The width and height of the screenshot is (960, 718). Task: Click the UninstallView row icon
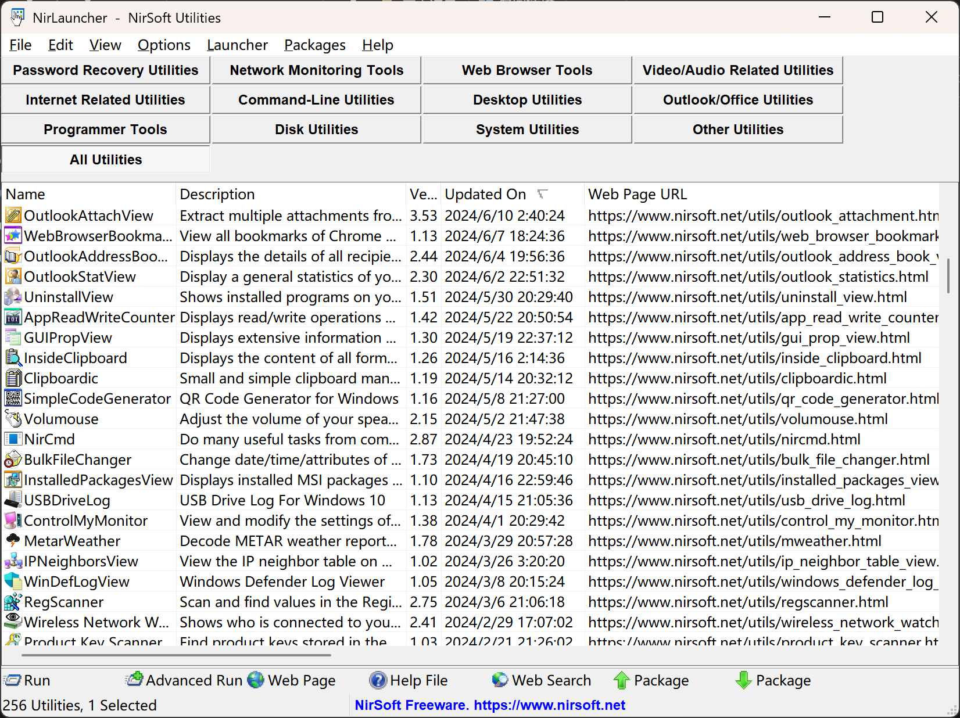[x=13, y=297]
